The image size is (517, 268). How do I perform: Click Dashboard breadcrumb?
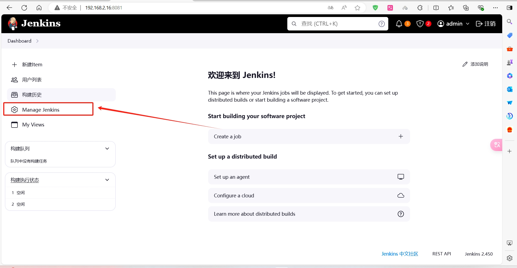pos(19,41)
